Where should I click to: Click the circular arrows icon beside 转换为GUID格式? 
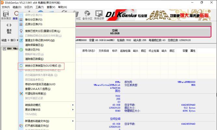21,66
